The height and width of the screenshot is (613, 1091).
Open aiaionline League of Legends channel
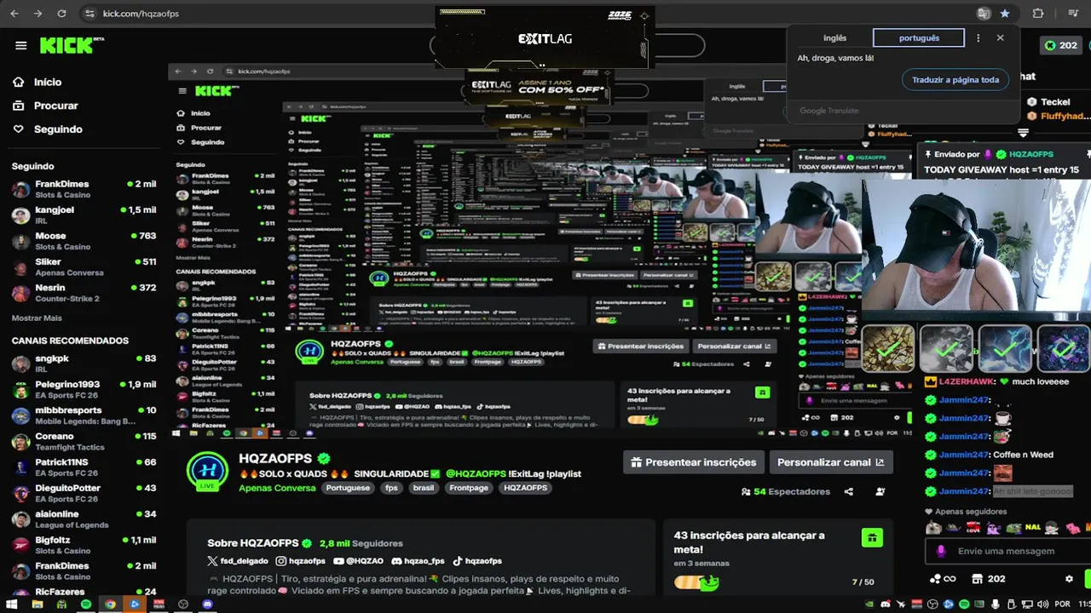(84, 519)
